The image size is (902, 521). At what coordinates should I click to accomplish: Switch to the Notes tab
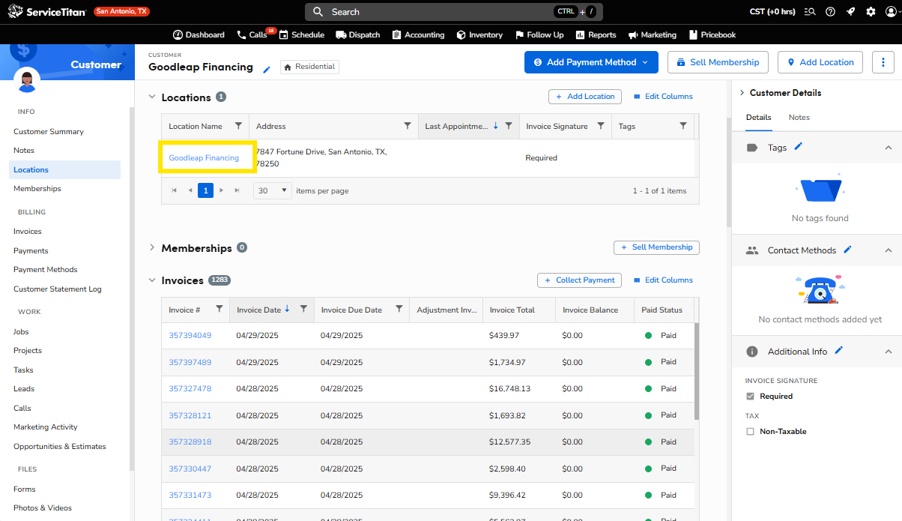[799, 118]
